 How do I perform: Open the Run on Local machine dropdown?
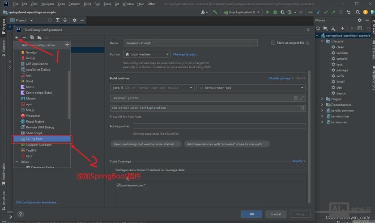(147, 54)
